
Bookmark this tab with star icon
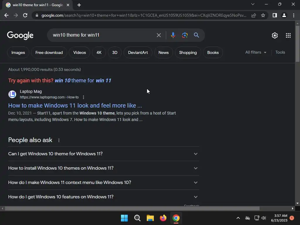[263, 15]
